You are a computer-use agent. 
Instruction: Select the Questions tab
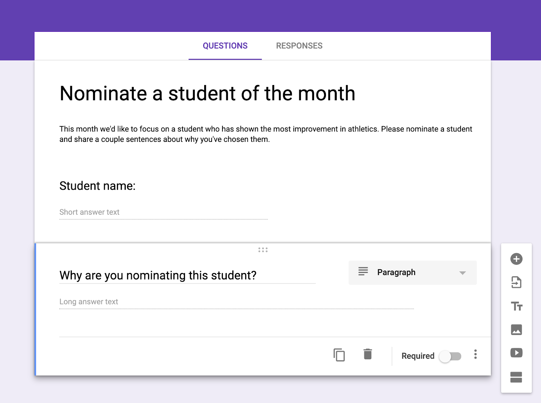click(225, 45)
